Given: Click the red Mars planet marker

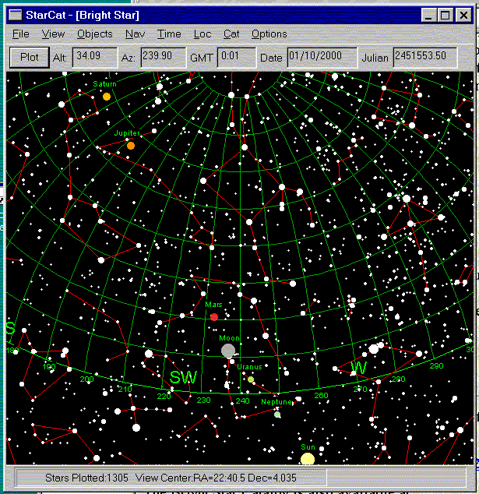Looking at the screenshot, I should (214, 317).
